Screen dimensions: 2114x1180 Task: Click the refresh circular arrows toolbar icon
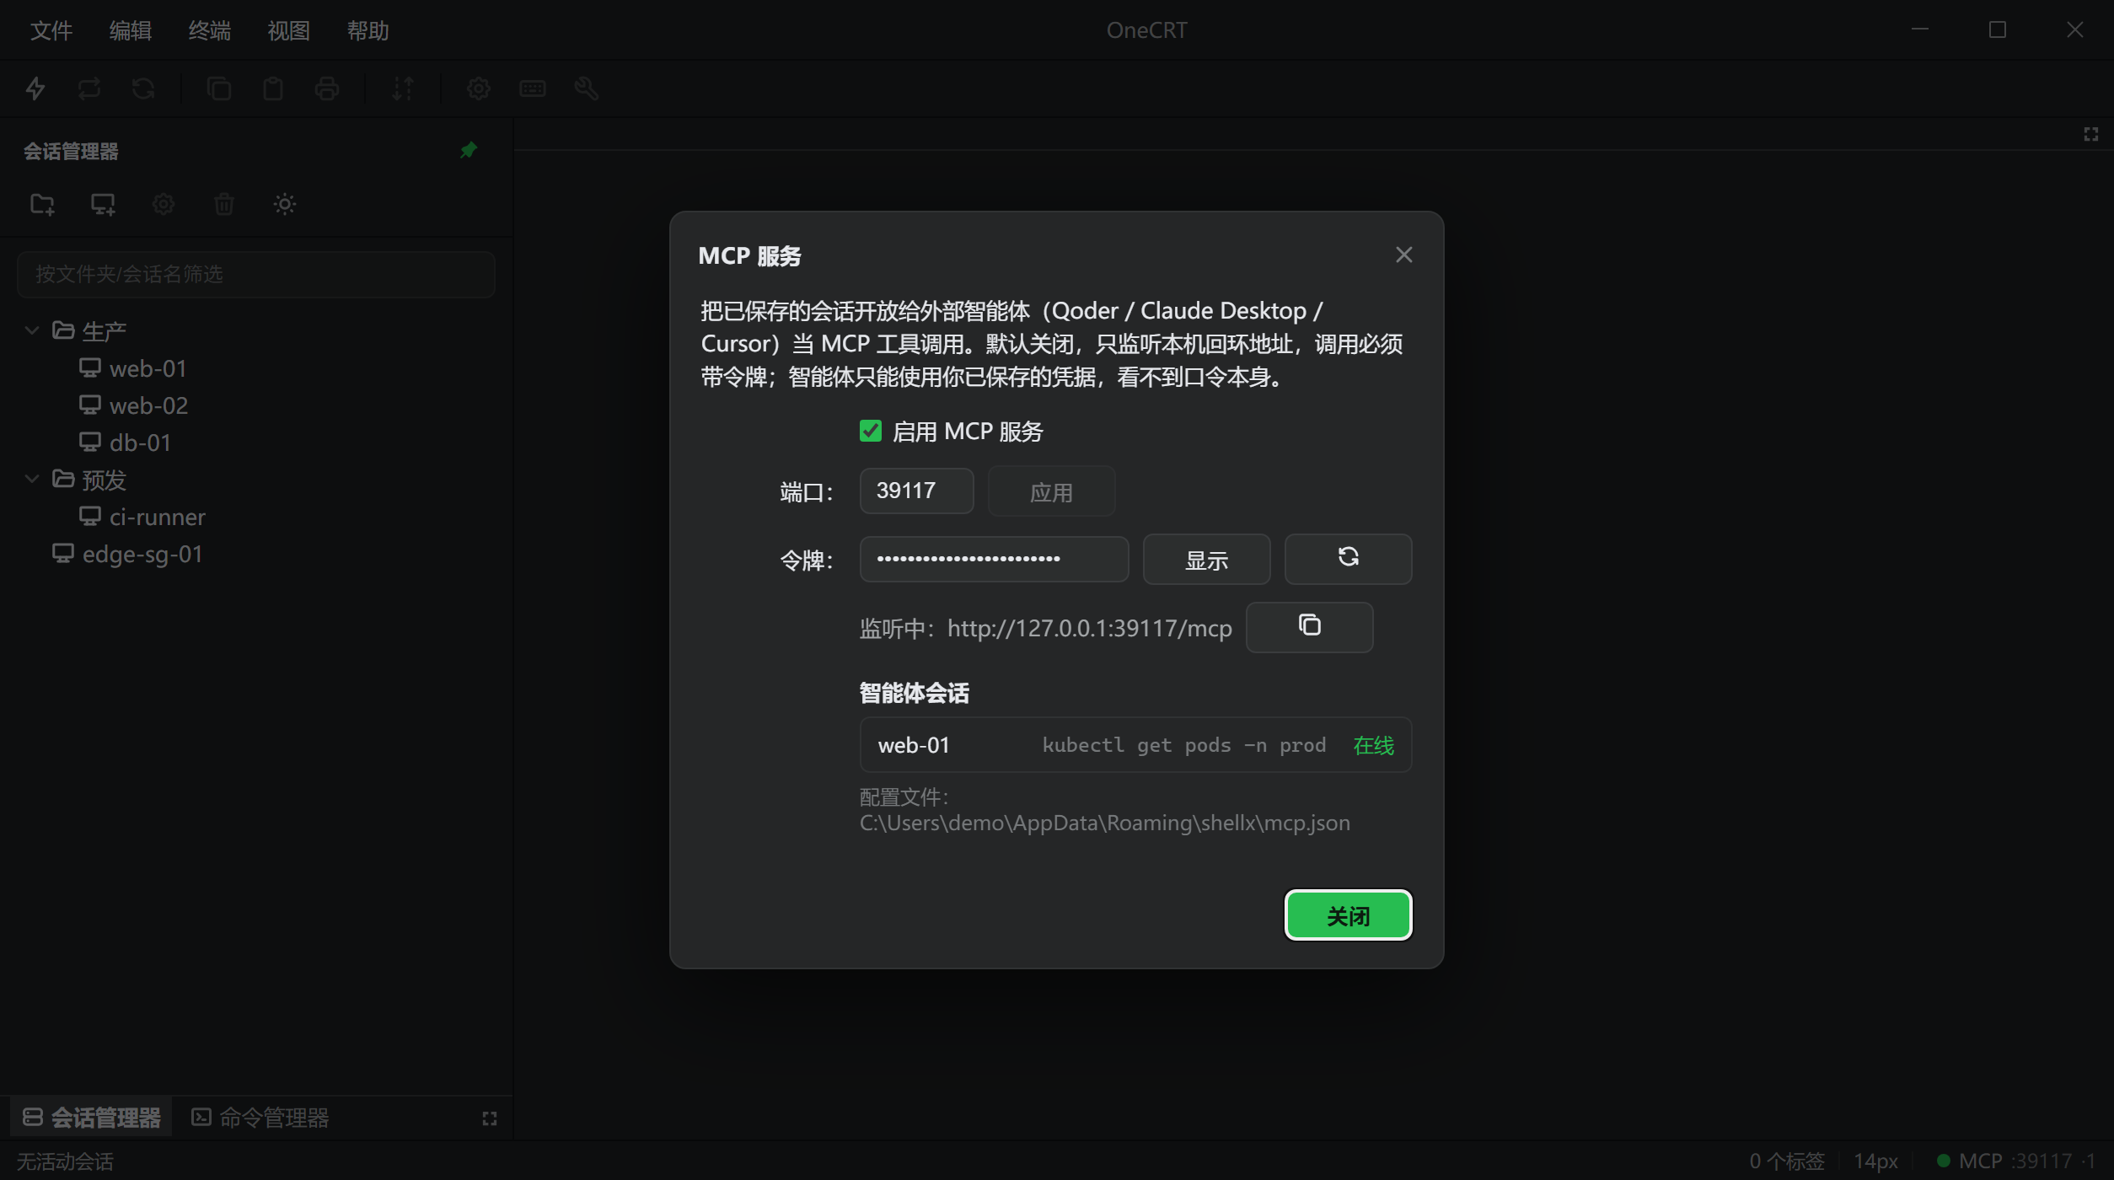[143, 88]
